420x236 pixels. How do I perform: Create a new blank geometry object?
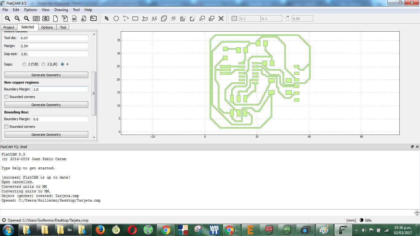(55, 18)
